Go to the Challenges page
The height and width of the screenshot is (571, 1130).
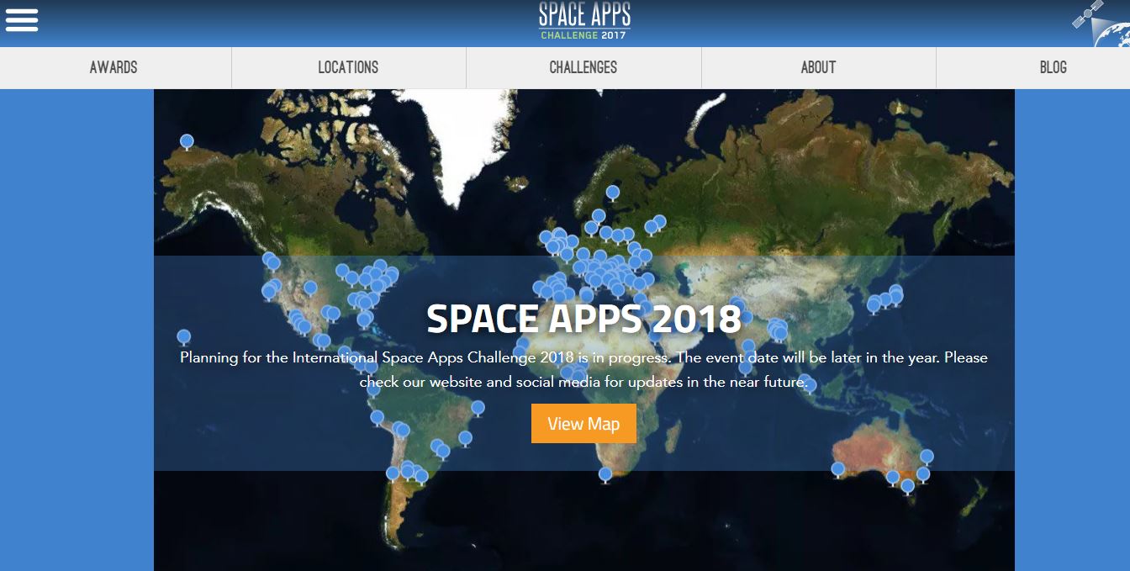(x=583, y=67)
